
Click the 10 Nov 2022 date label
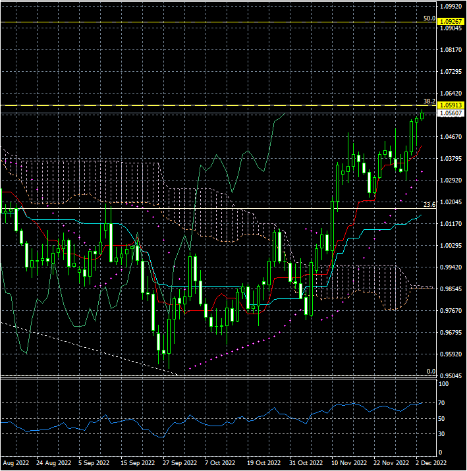[x=349, y=463]
